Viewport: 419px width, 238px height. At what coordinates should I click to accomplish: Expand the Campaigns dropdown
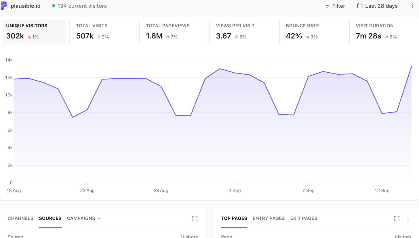84,218
